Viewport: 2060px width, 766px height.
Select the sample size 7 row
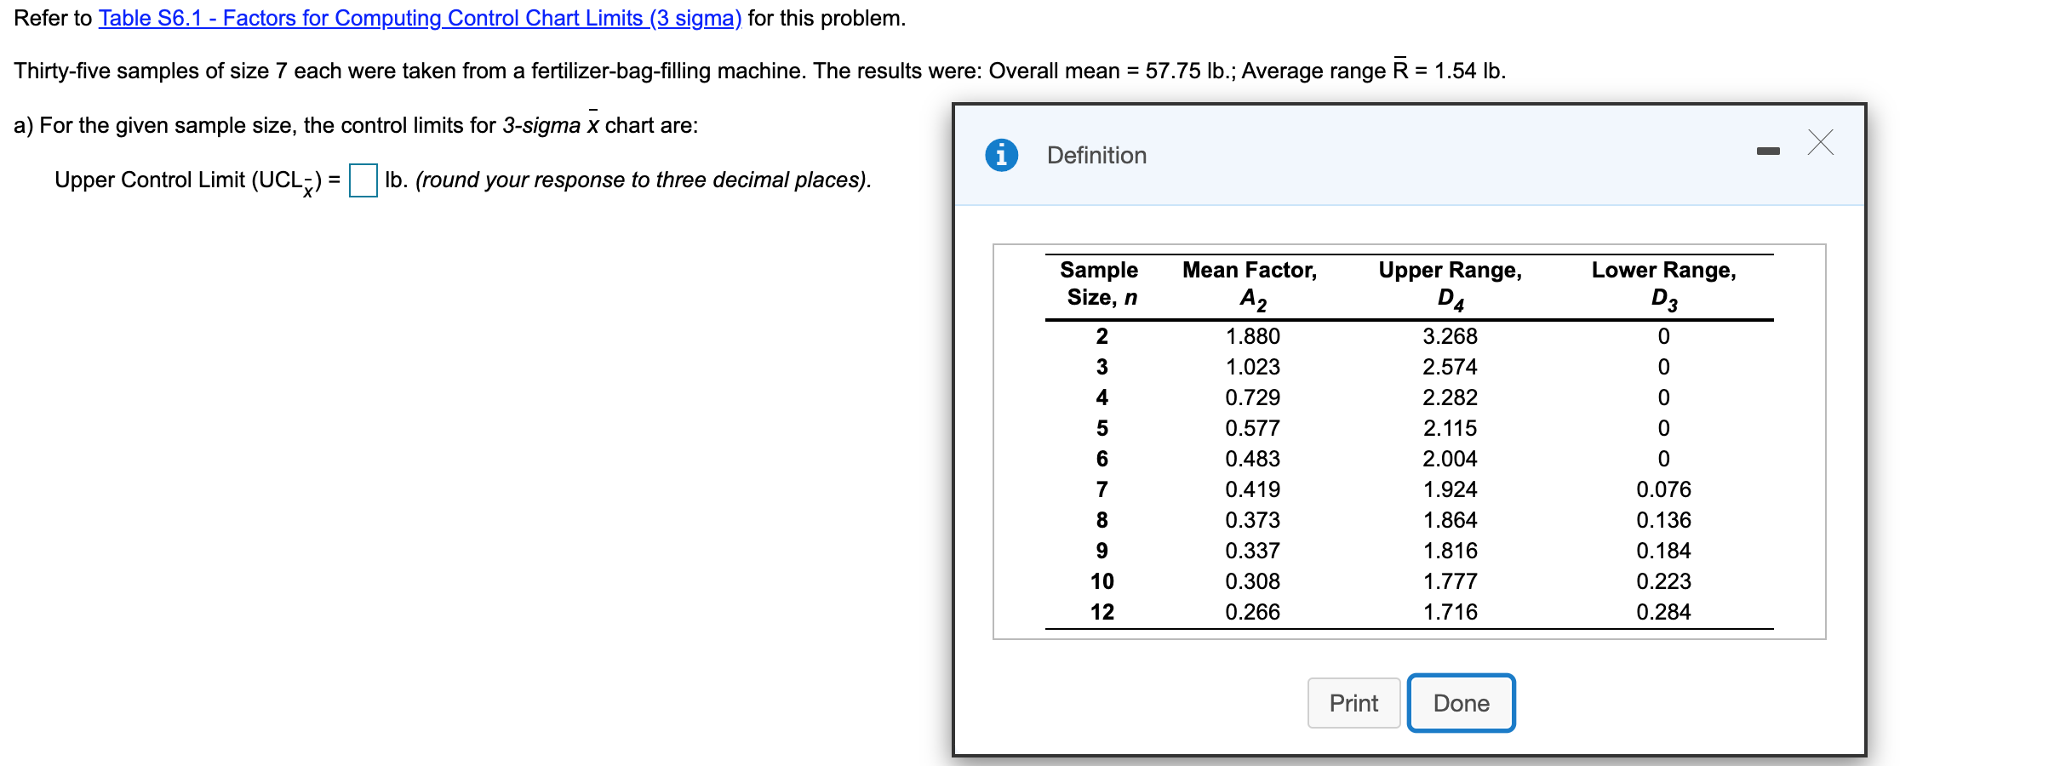tap(1102, 489)
